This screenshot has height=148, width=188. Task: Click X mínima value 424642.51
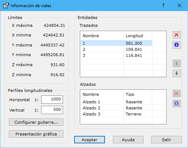pyautogui.click(x=54, y=35)
